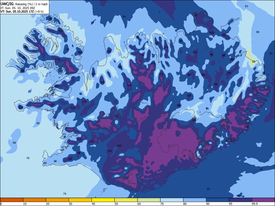
Task: Click the humidity value "94" on the map
Action: [124, 17]
